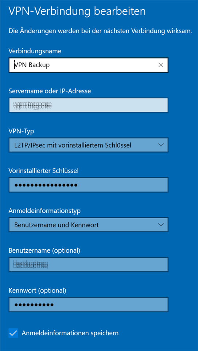Click the VPN-Typ label text
Image resolution: width=198 pixels, height=351 pixels.
tap(22, 131)
